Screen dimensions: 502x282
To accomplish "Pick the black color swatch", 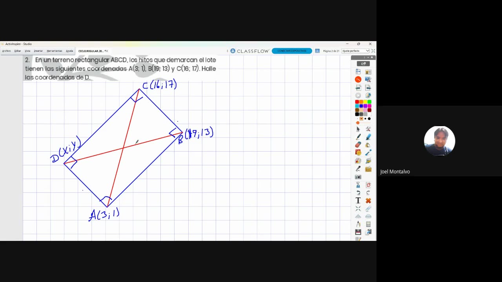I will pos(357,114).
